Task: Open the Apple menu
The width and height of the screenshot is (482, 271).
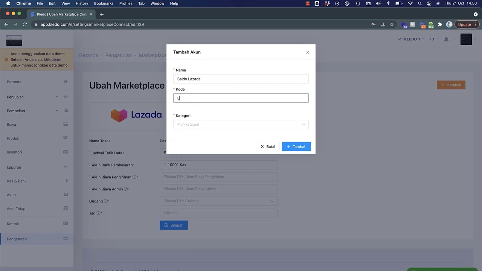Action: 8,3
